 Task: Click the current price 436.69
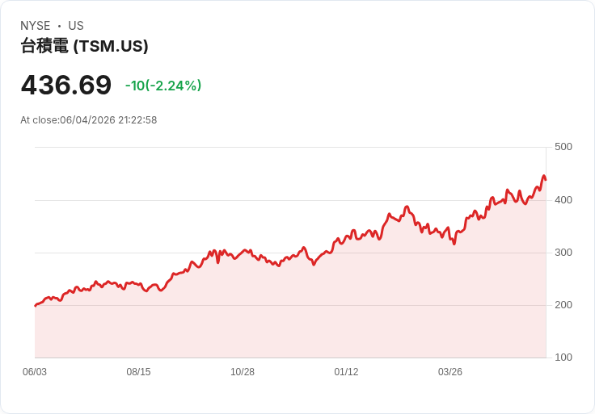tap(66, 85)
